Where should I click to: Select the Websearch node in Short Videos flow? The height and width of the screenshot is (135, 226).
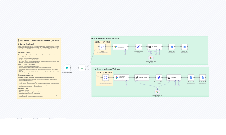click(120, 47)
